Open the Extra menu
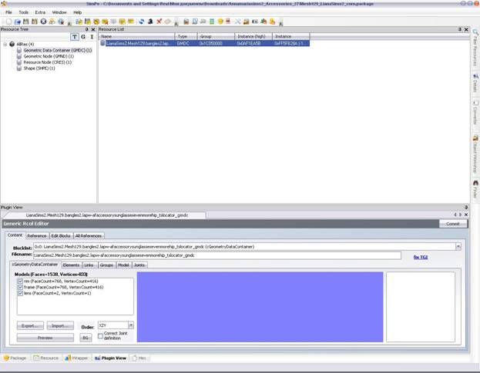480x373 pixels. click(x=40, y=12)
